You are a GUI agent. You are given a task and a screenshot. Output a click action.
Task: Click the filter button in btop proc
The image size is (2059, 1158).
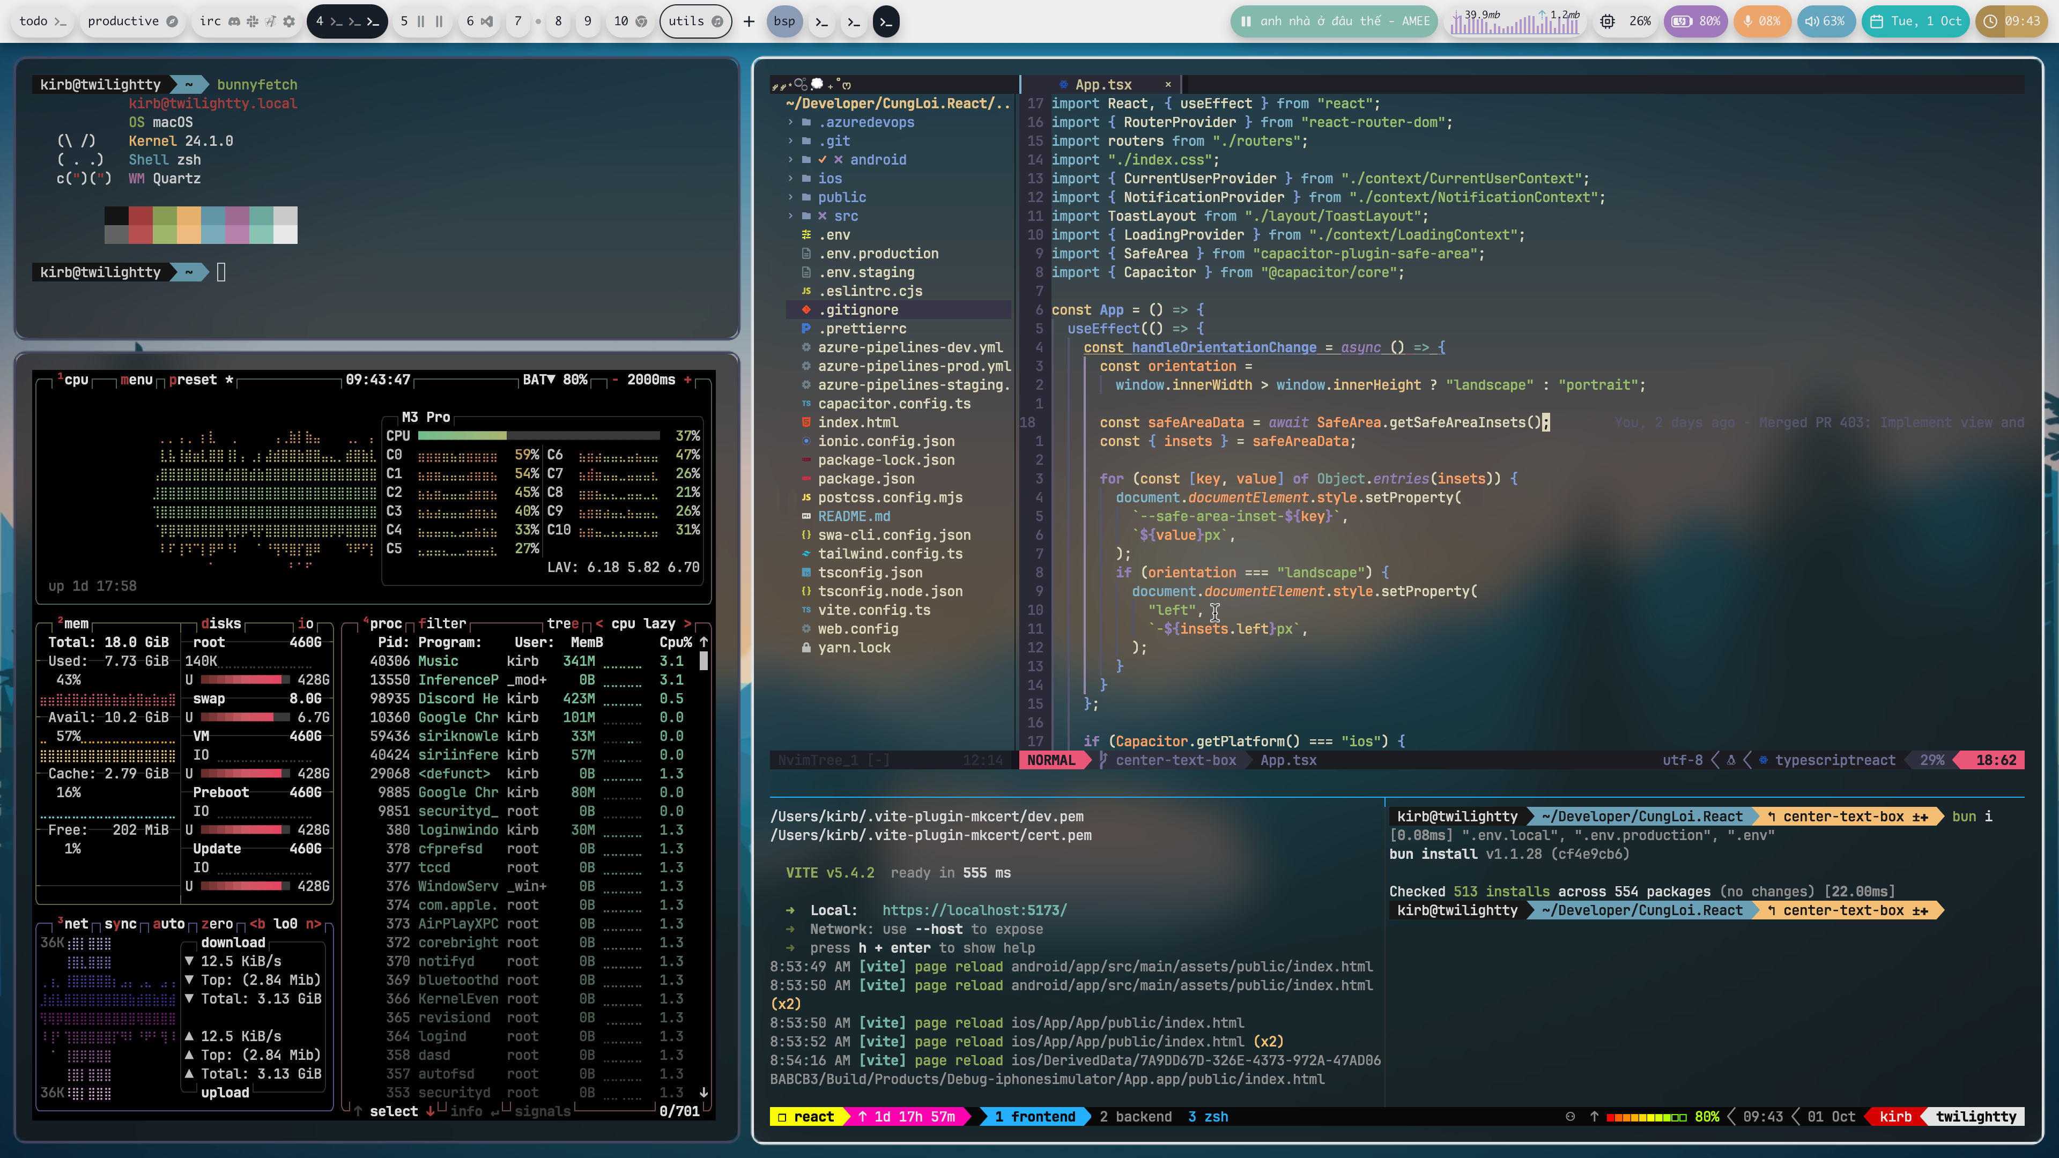point(442,624)
